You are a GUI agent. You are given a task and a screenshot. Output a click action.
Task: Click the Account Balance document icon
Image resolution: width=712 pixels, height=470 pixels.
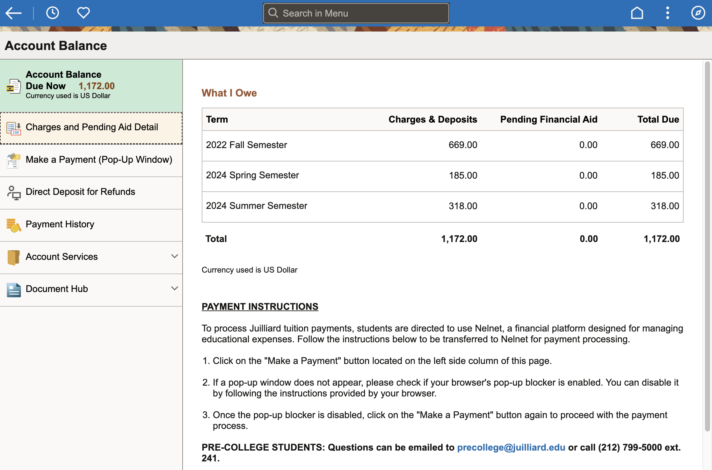click(14, 86)
